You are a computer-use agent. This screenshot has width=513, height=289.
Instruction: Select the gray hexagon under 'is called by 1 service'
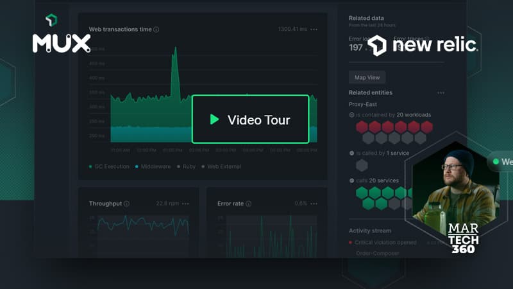[362, 165]
